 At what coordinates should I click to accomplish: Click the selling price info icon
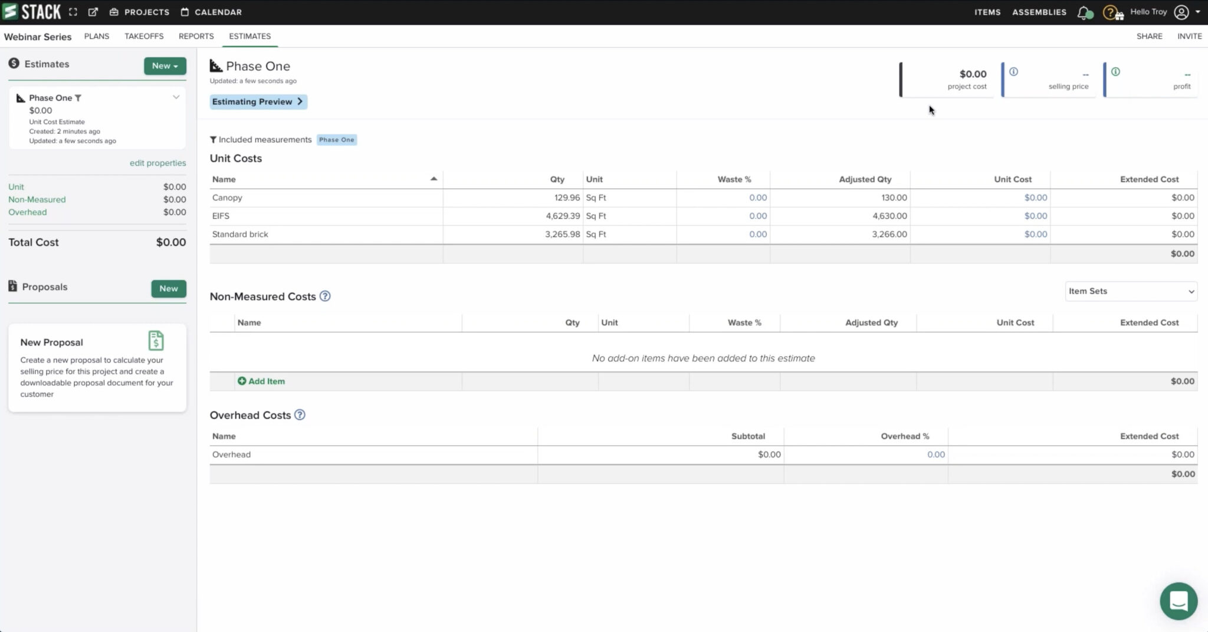coord(1013,72)
